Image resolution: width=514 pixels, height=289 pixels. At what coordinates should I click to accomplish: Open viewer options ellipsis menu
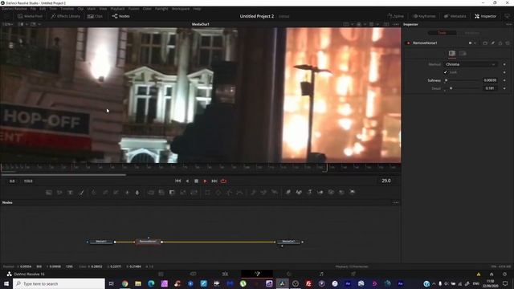click(396, 24)
